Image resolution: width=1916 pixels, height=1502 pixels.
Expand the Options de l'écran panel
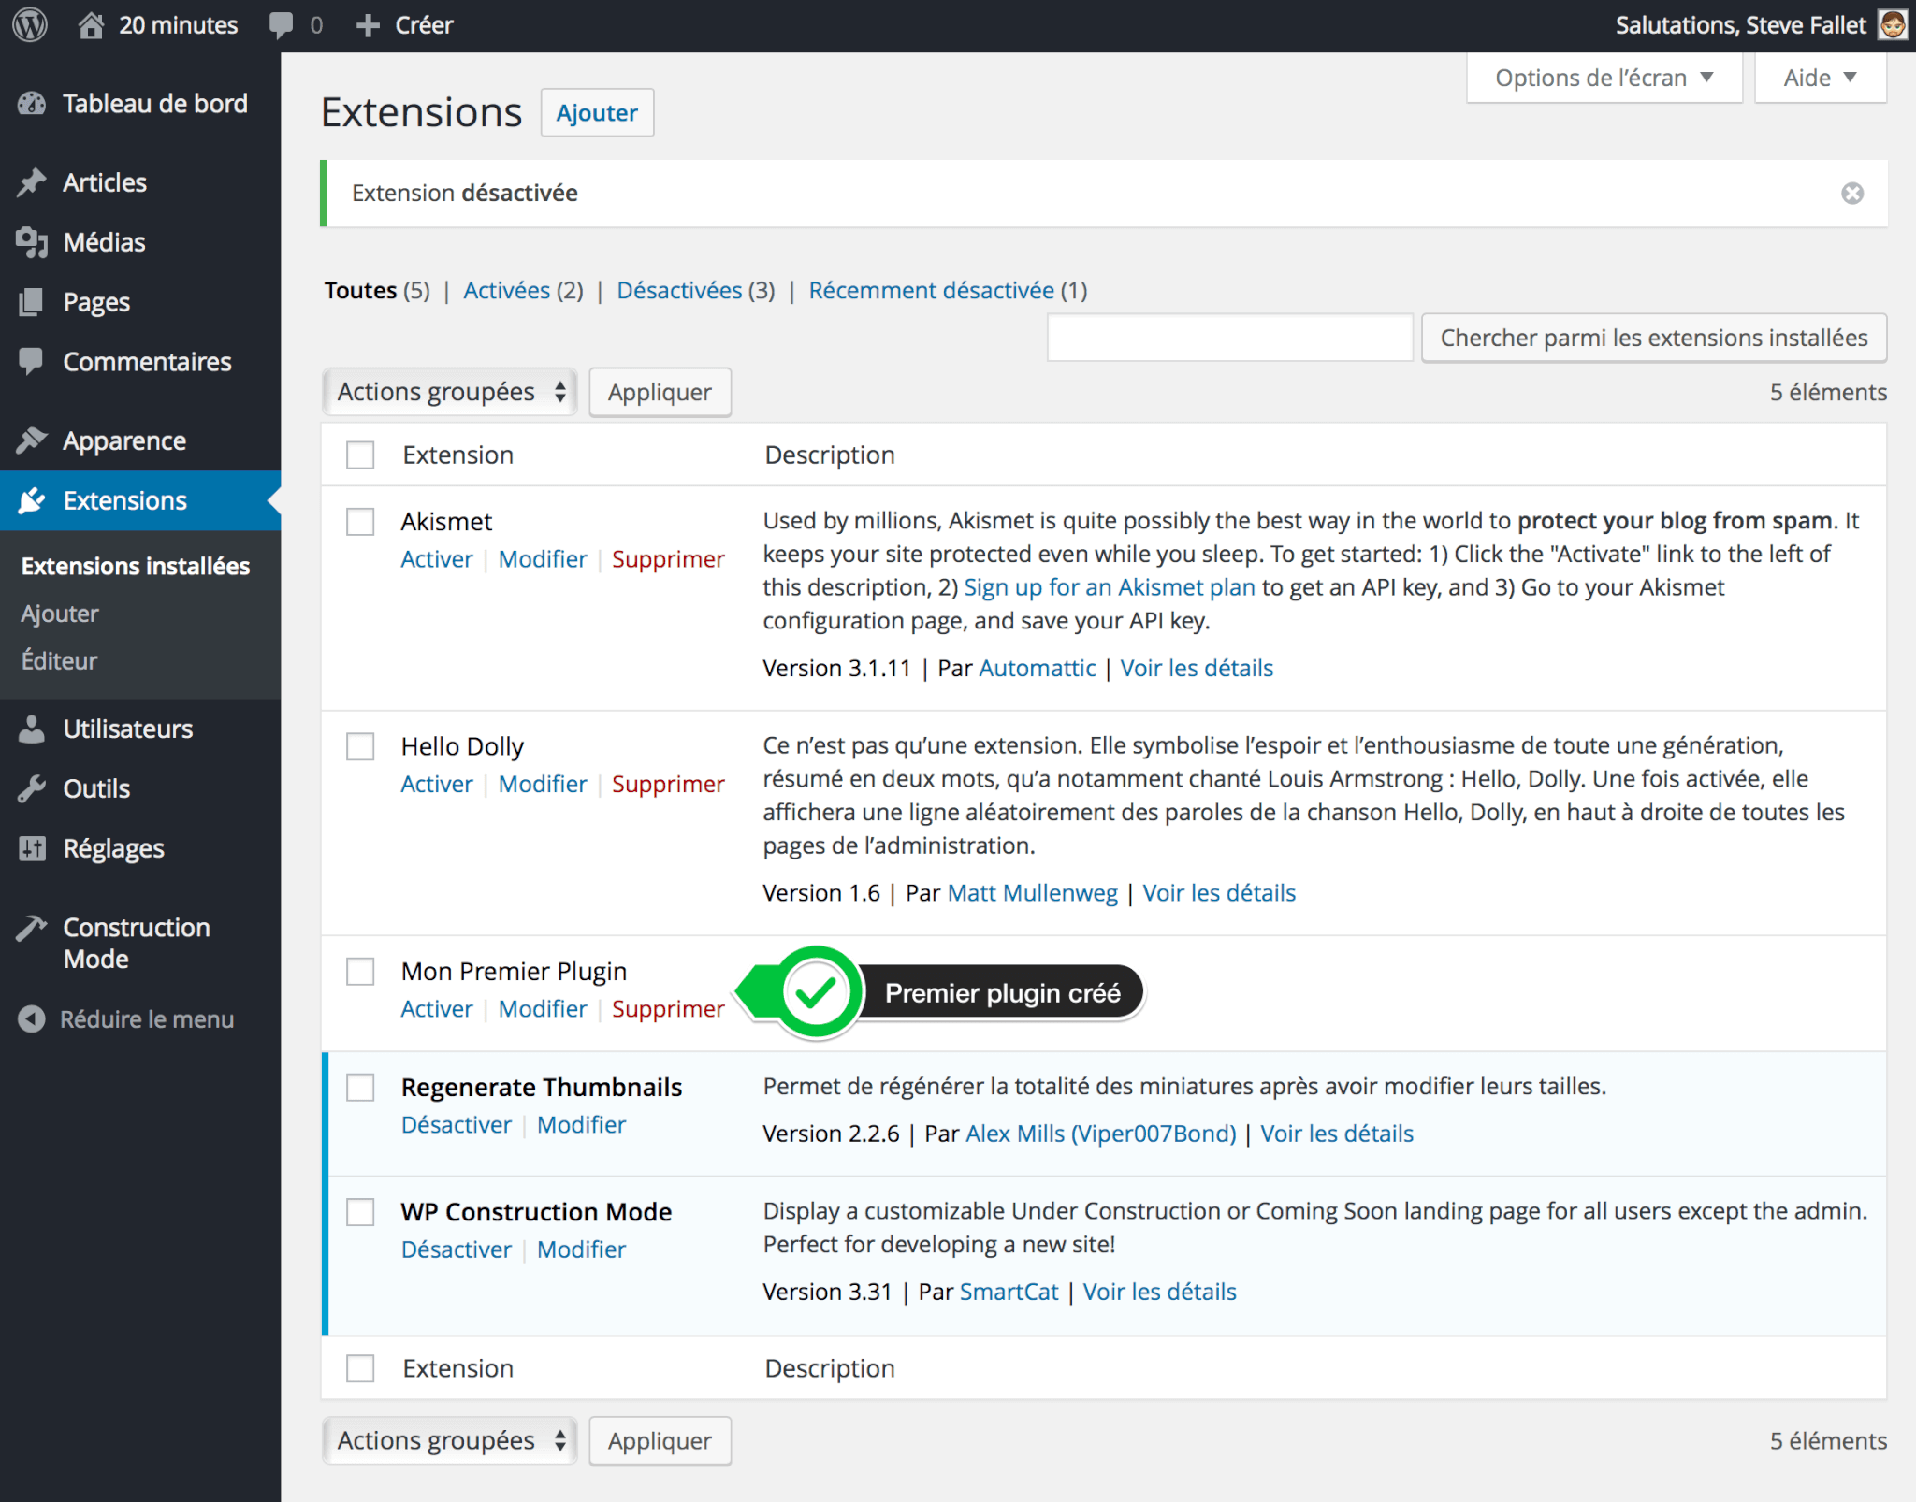point(1603,78)
